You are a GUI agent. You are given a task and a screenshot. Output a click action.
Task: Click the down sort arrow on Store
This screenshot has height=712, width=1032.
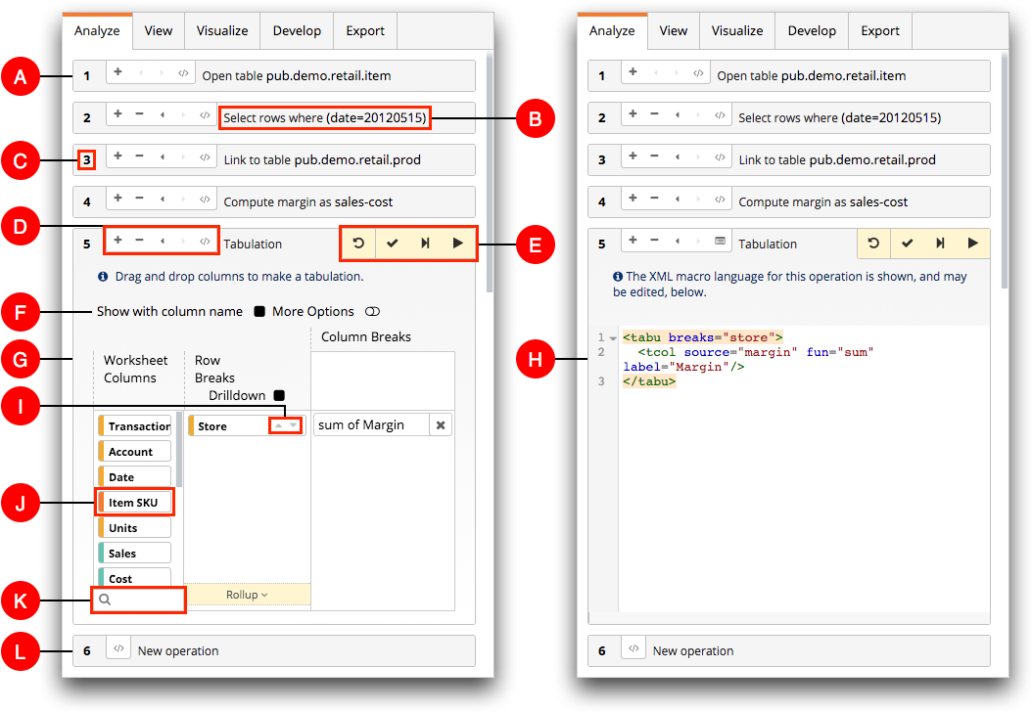point(294,425)
